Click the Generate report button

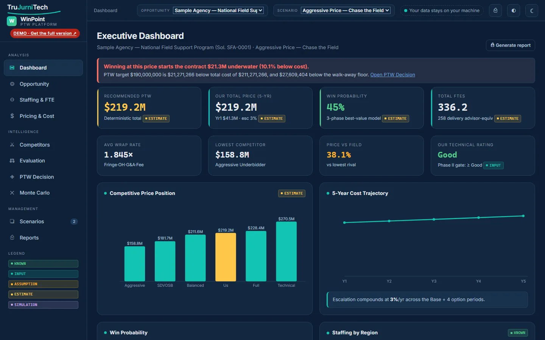tap(510, 45)
